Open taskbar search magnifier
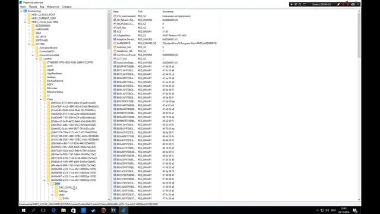 [x=33, y=210]
